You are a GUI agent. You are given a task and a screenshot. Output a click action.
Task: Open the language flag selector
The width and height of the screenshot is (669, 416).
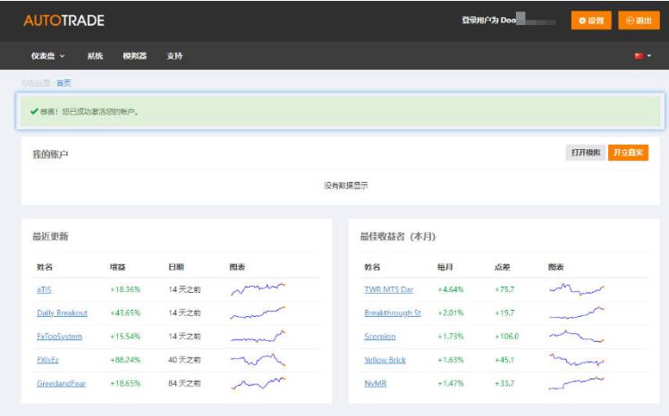642,56
